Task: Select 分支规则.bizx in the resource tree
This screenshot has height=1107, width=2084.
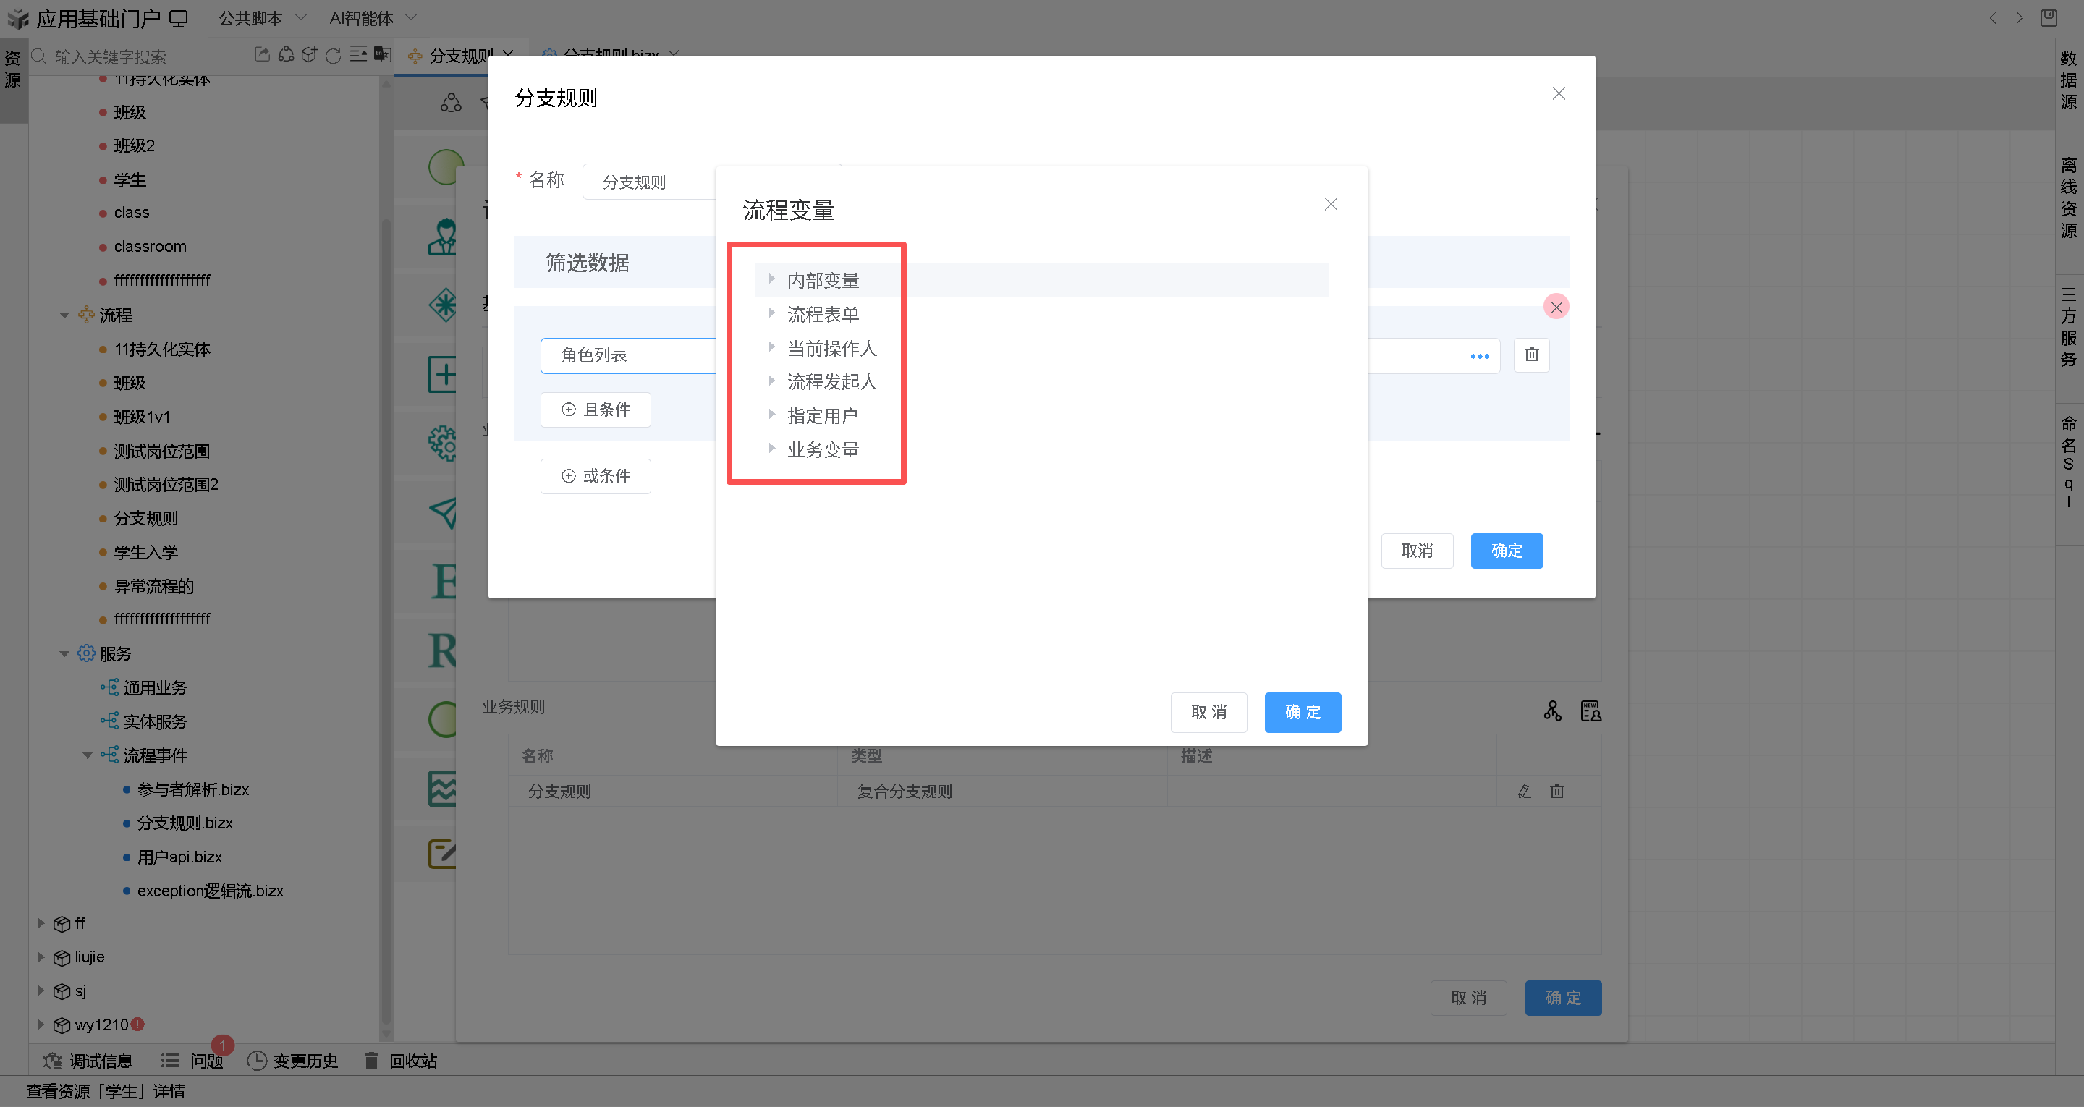Action: tap(185, 822)
